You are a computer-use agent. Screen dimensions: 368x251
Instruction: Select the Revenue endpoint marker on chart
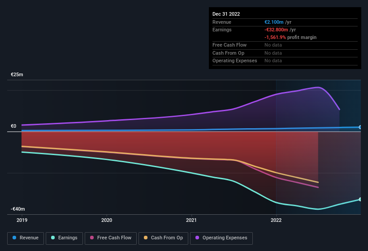(360, 127)
